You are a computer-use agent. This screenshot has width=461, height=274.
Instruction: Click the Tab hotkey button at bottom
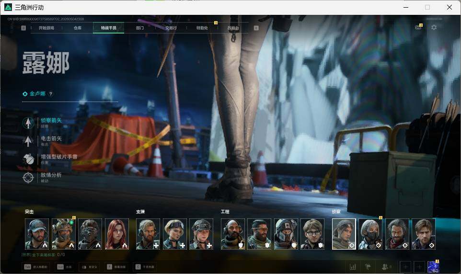(35, 267)
